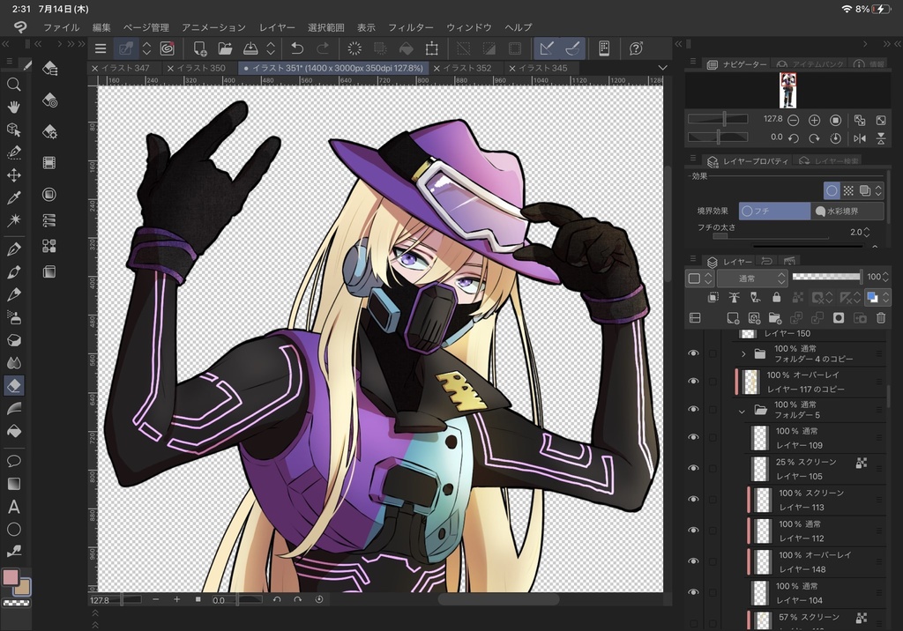The image size is (903, 631).
Task: Save the illustration via command bar
Action: (x=250, y=48)
